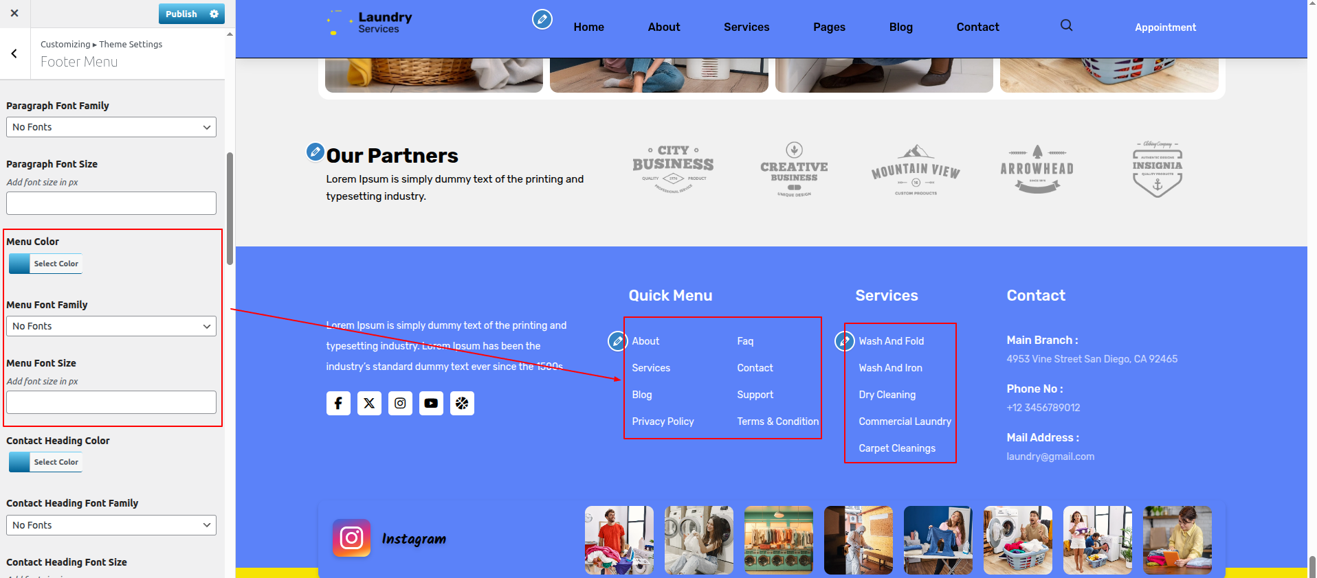The height and width of the screenshot is (578, 1317).
Task: Open the Privacy Policy footer link
Action: tap(663, 421)
